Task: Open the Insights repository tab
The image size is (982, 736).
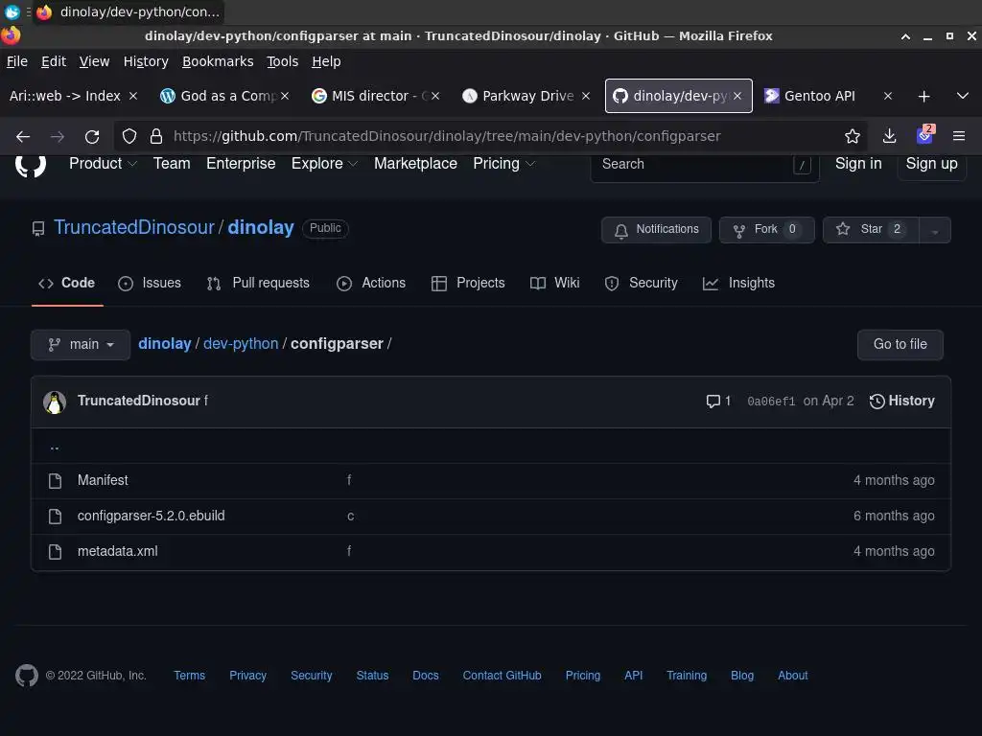Action: [738, 283]
